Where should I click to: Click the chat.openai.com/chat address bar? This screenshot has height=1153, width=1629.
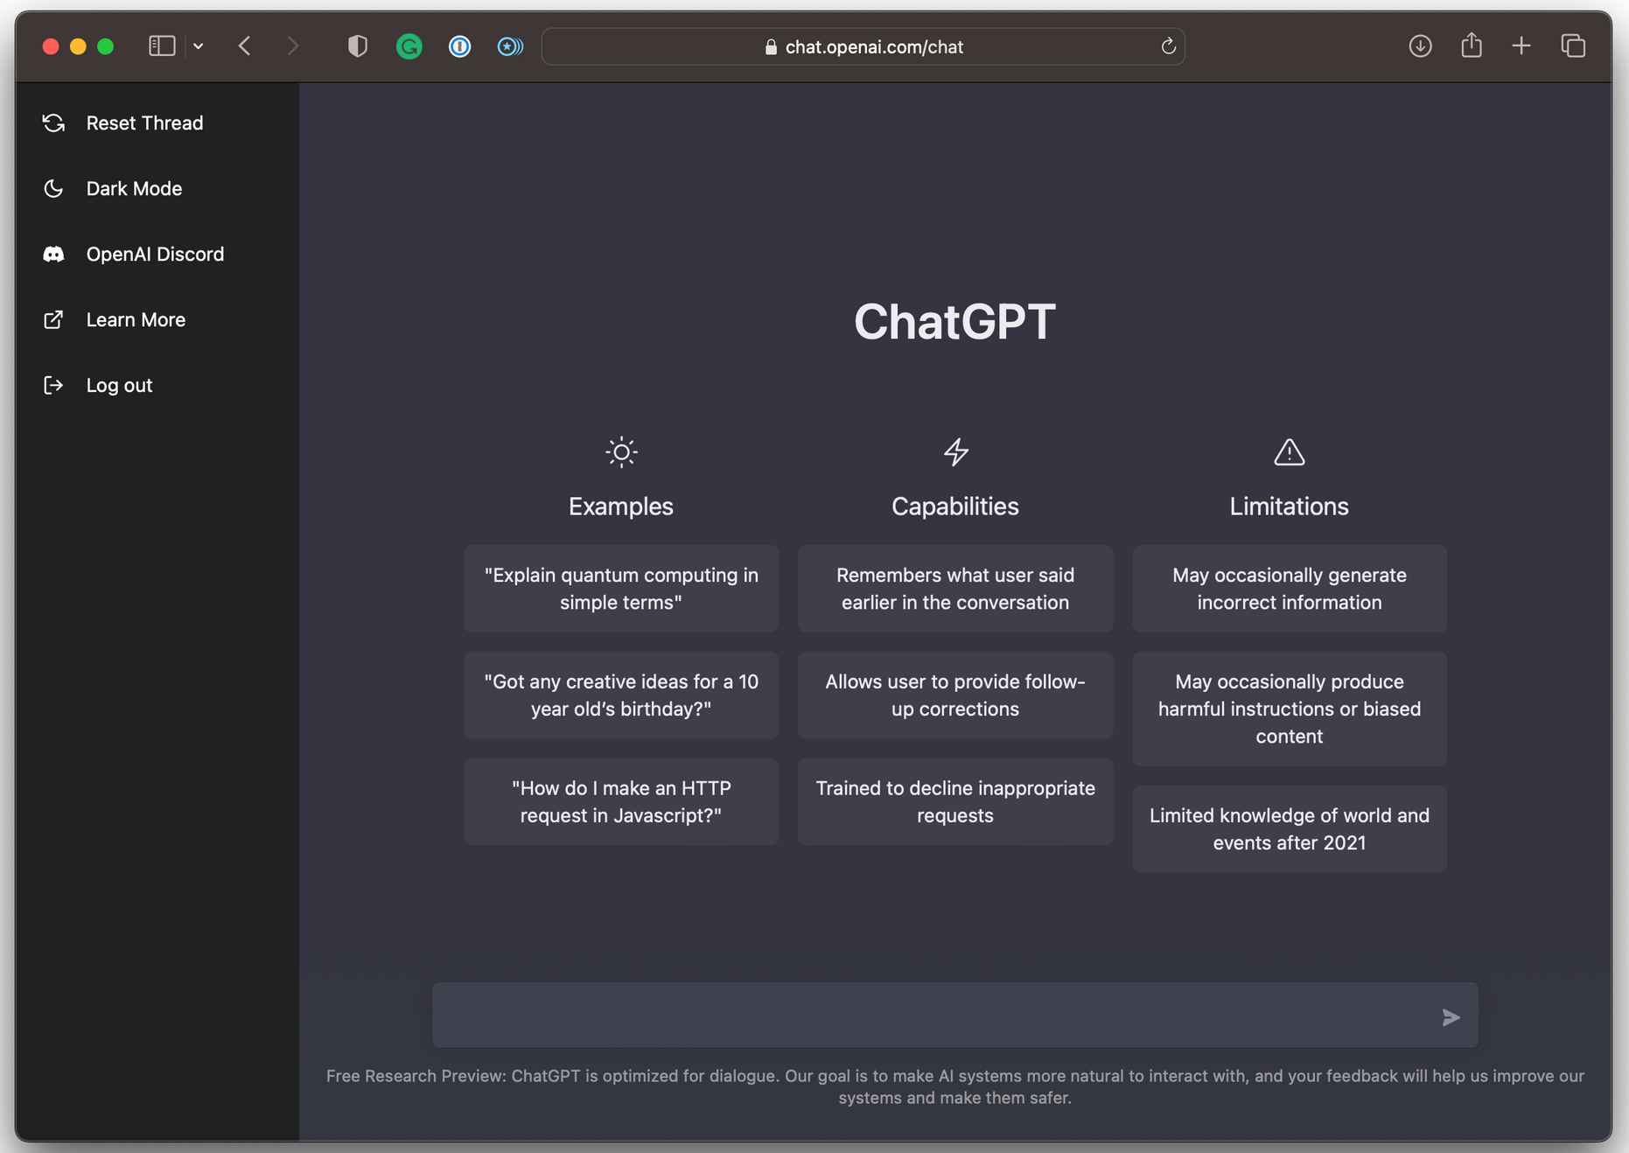coord(863,46)
